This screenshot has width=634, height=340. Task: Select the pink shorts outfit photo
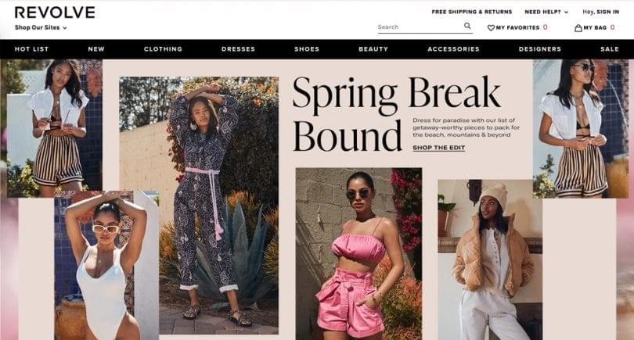pyautogui.click(x=358, y=253)
